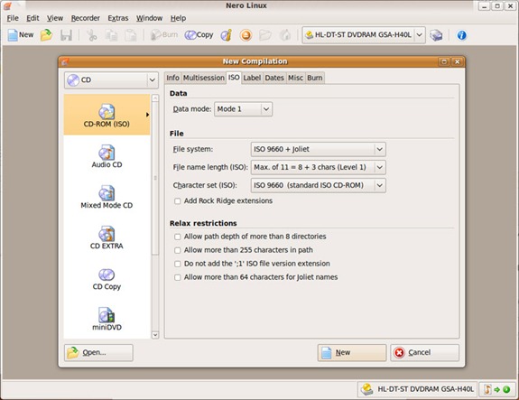The image size is (519, 400).
Task: Click the Burn toolbar button
Action: pyautogui.click(x=164, y=35)
